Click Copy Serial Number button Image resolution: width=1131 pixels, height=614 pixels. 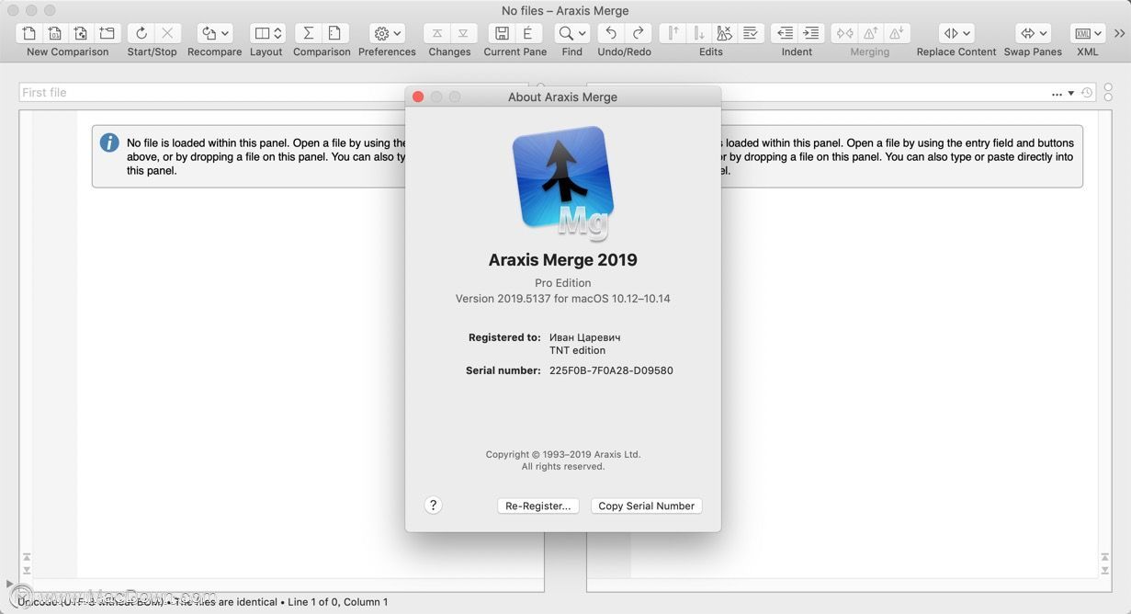[646, 506]
